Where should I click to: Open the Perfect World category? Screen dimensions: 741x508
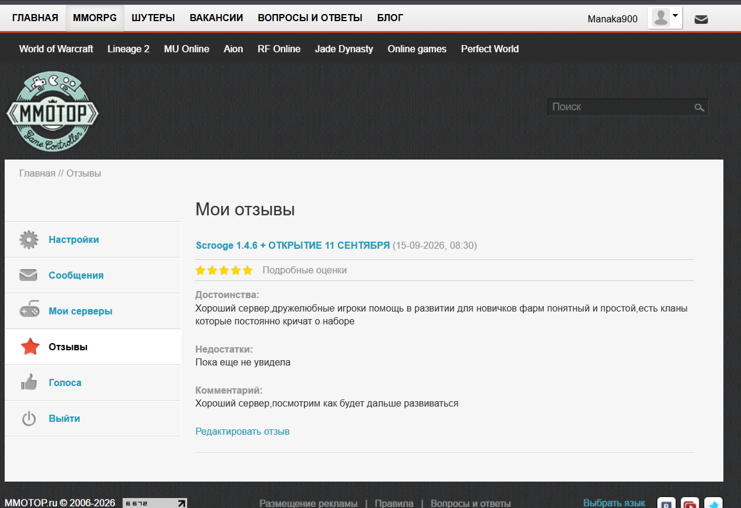click(490, 49)
